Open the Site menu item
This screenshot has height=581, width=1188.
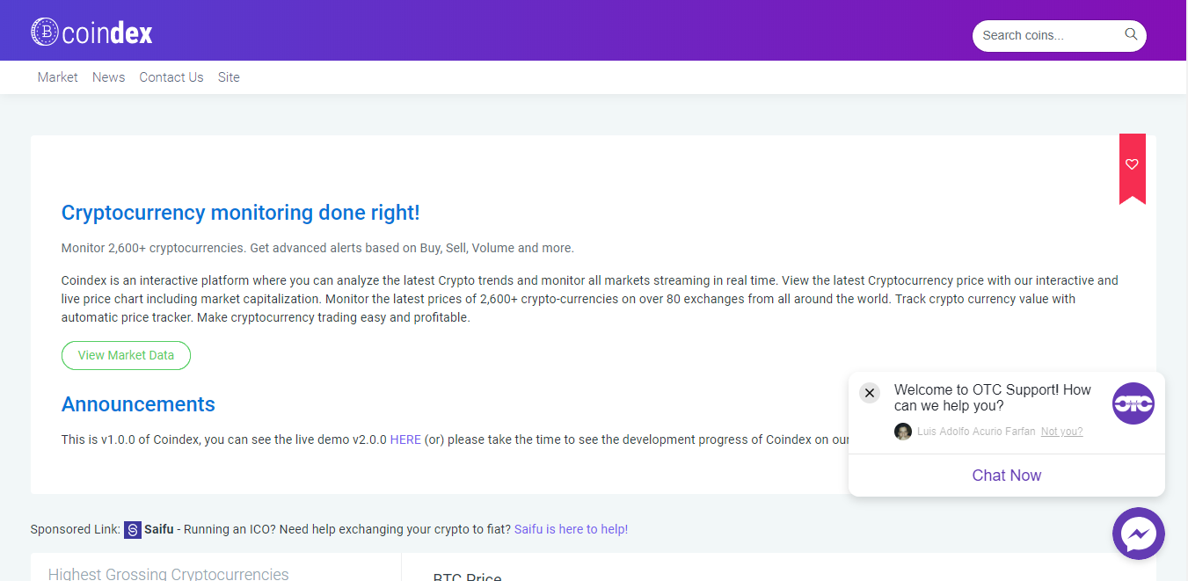[229, 77]
